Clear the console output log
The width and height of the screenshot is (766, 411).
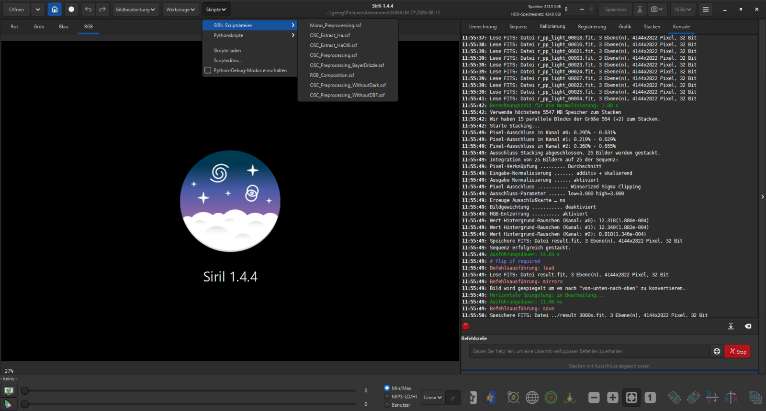click(x=748, y=326)
